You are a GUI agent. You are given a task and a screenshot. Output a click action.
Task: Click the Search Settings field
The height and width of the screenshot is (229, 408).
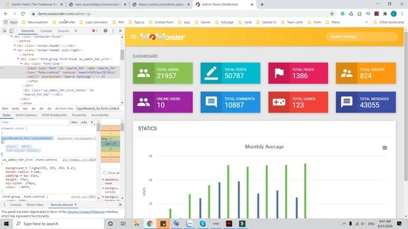[361, 37]
